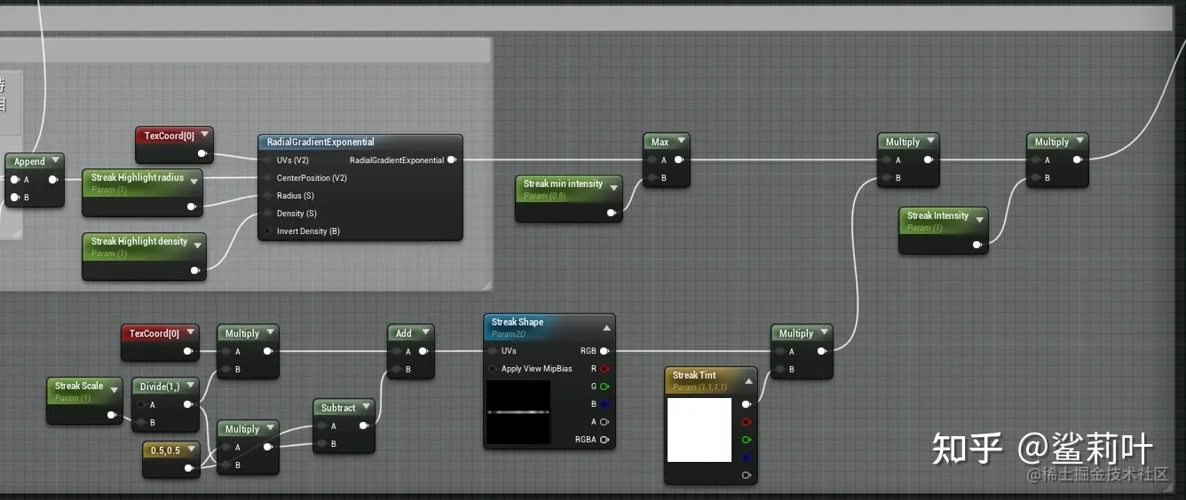Click the Radius (S) input pin
Screen dimensions: 1186x500
click(x=268, y=196)
